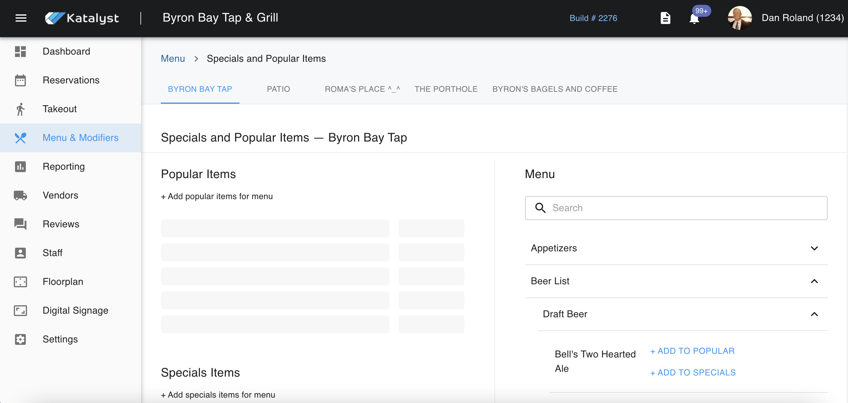Open the document icon in header
This screenshot has width=848, height=403.
(665, 18)
